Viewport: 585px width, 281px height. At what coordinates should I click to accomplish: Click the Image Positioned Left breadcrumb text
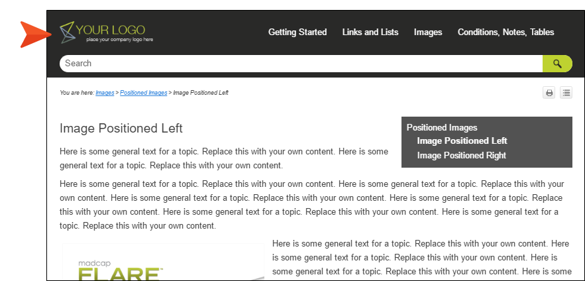pyautogui.click(x=201, y=93)
